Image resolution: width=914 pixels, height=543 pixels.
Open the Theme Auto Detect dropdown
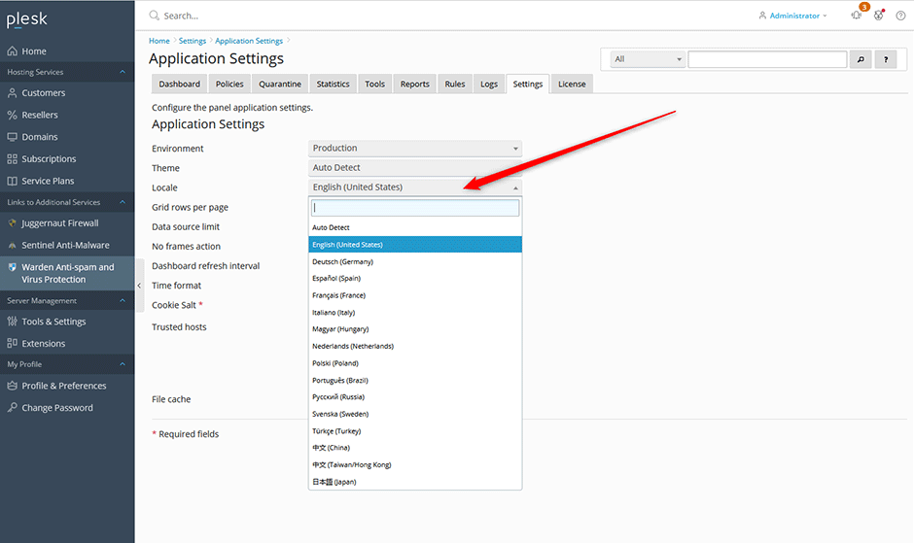pyautogui.click(x=415, y=168)
